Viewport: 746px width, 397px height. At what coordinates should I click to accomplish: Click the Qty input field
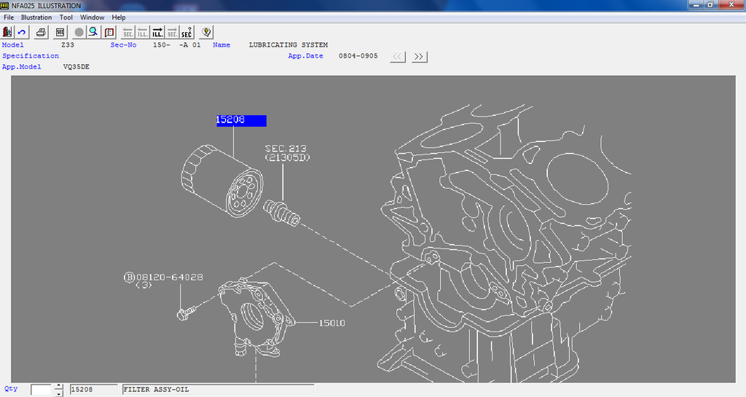(42, 390)
